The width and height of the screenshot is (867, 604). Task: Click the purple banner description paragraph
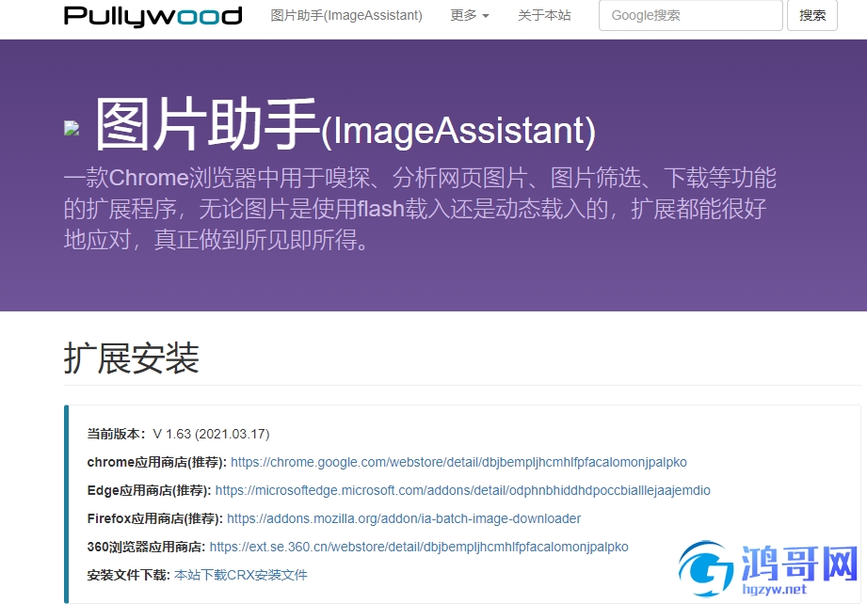[x=420, y=209]
